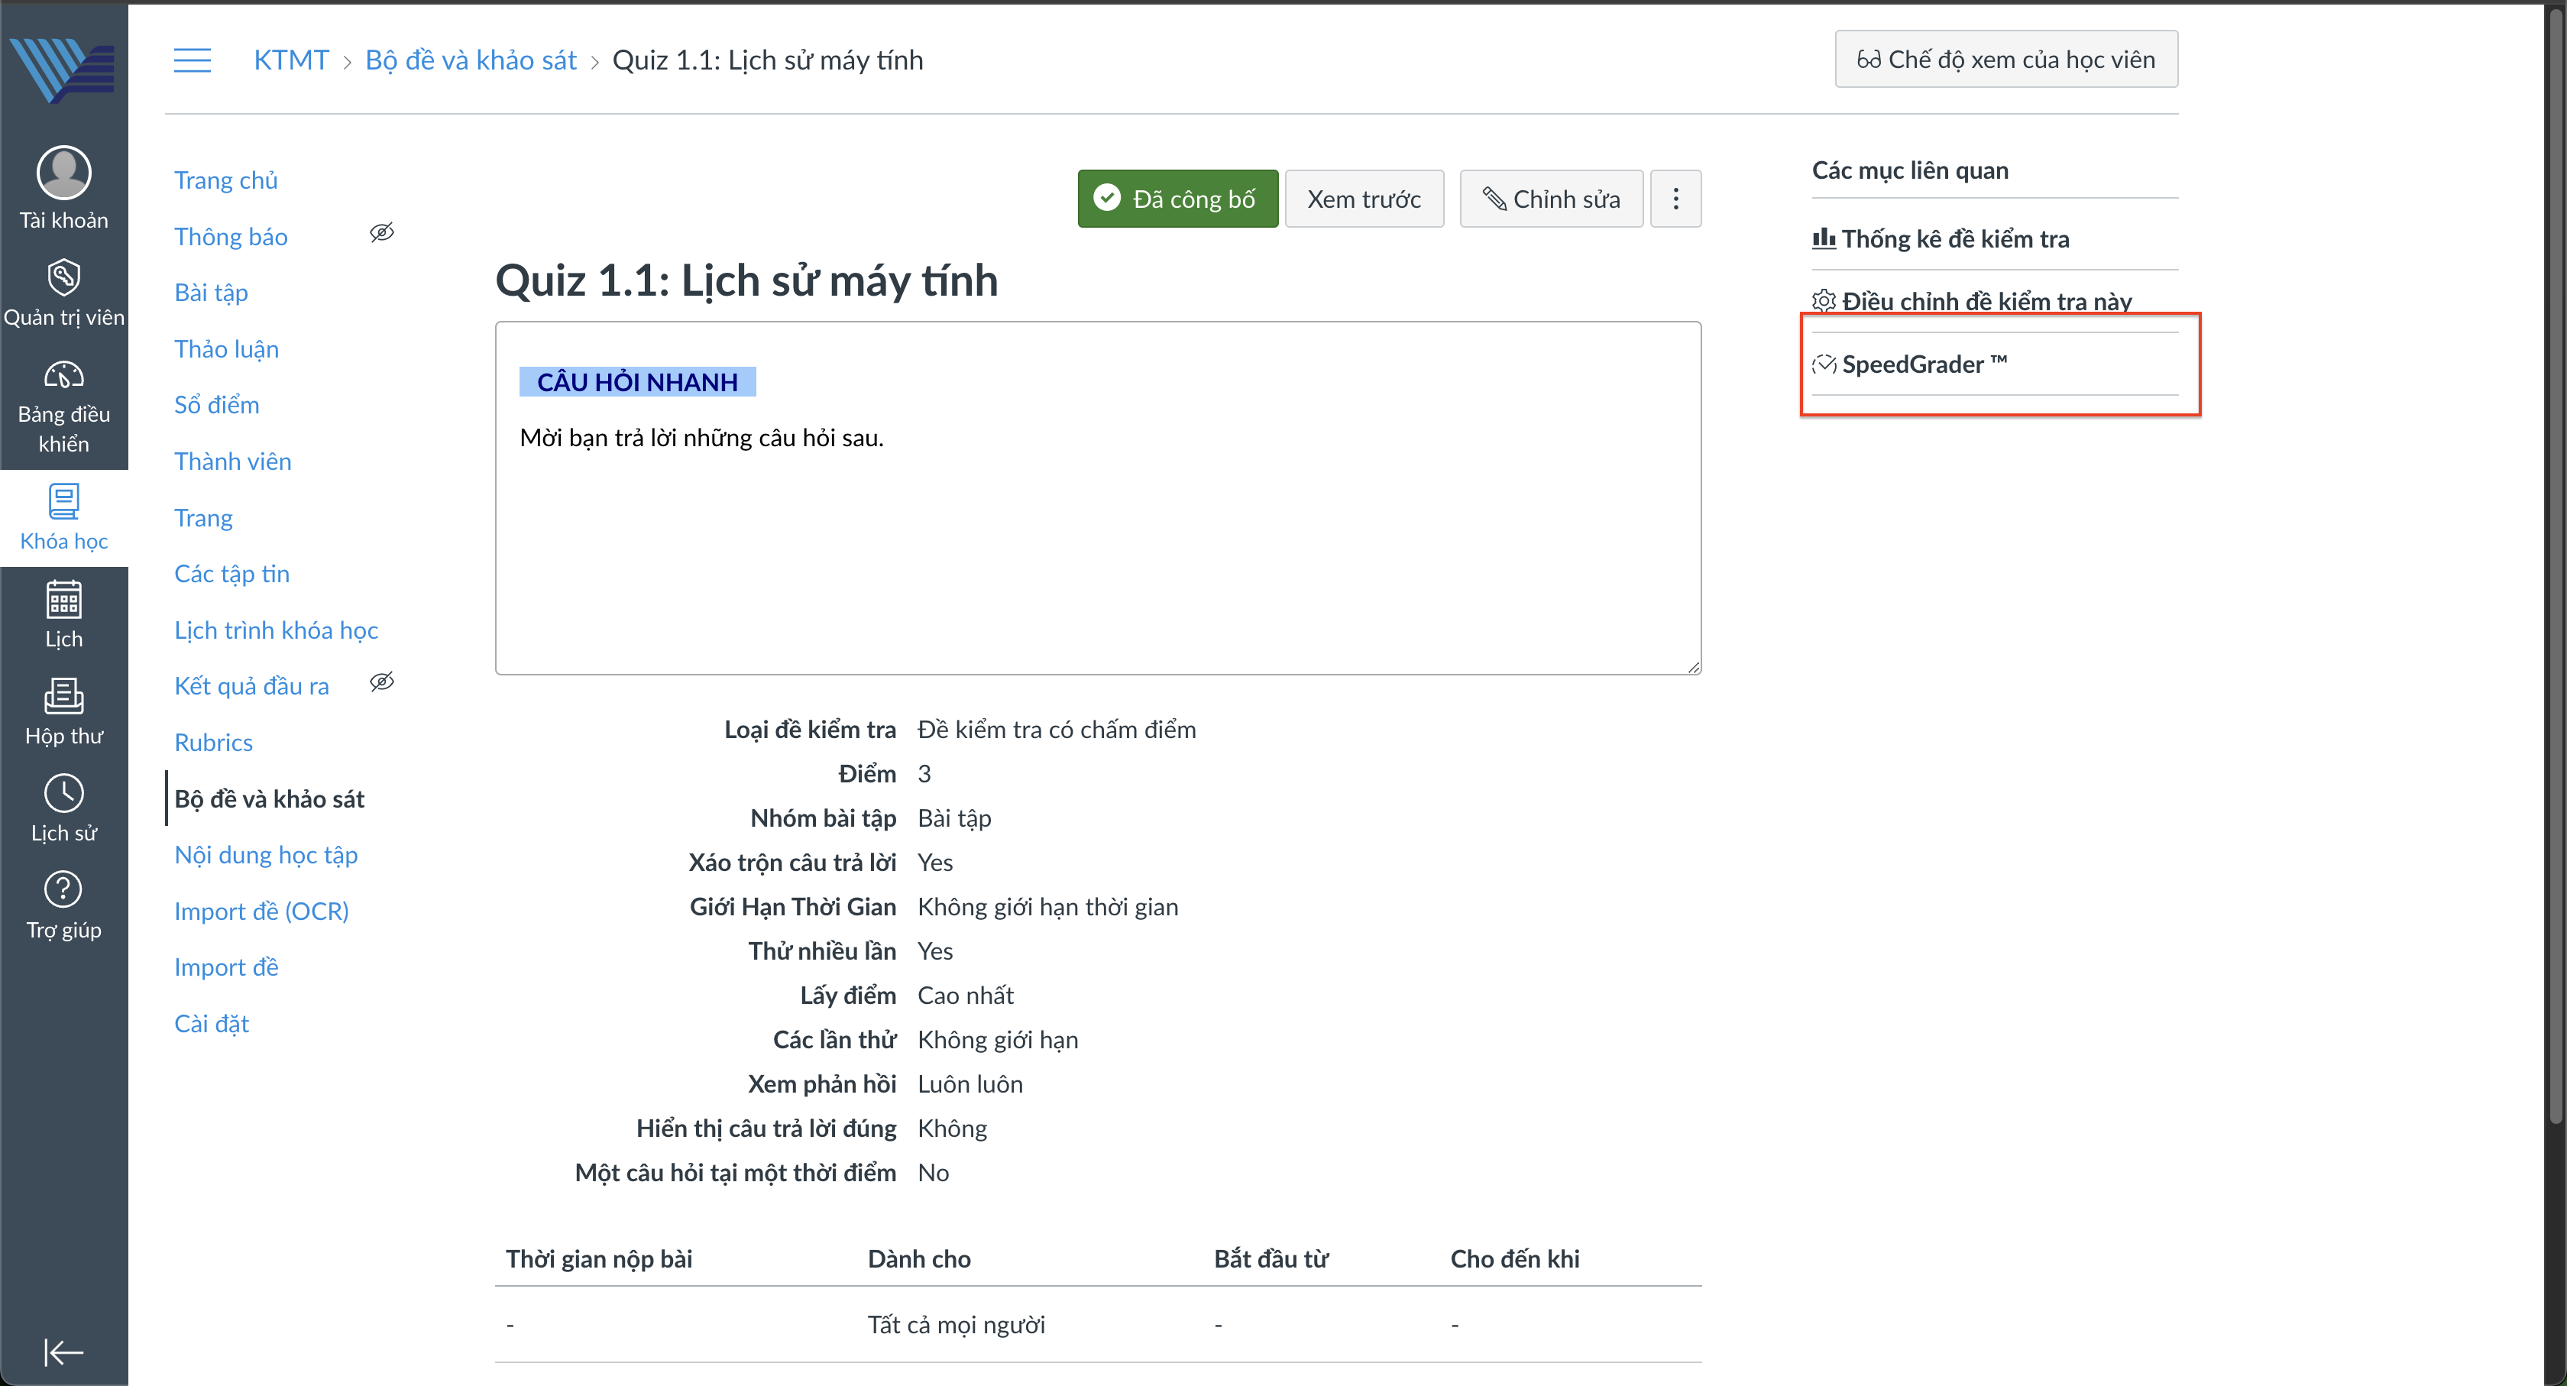Image resolution: width=2567 pixels, height=1386 pixels.
Task: Click the Chỉnh sửa edit button
Action: (x=1551, y=199)
